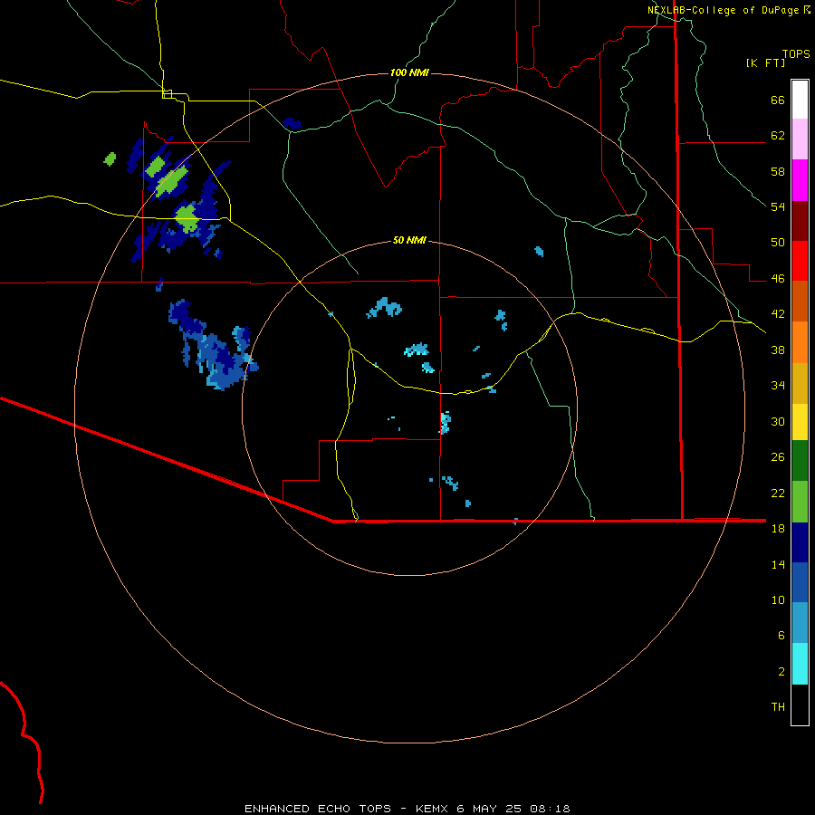The width and height of the screenshot is (815, 815).
Task: Select the bright orange legend swatch near 38
Action: click(x=800, y=342)
